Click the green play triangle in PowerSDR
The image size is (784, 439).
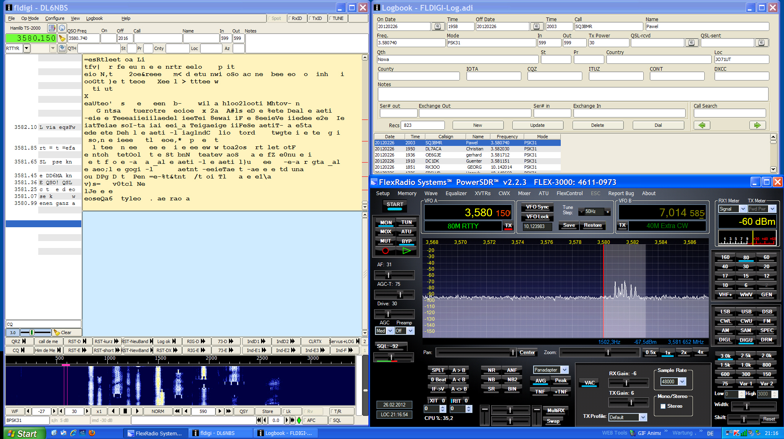(x=406, y=251)
